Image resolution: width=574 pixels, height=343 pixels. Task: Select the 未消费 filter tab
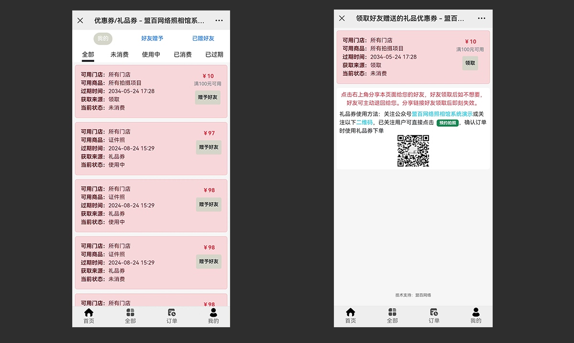[x=120, y=55]
